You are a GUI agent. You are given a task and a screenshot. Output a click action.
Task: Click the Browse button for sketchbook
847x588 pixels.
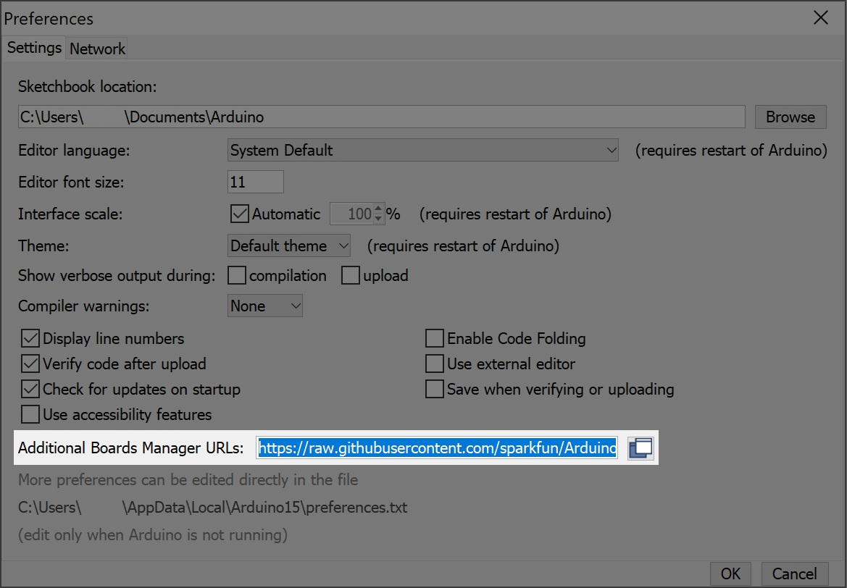790,117
